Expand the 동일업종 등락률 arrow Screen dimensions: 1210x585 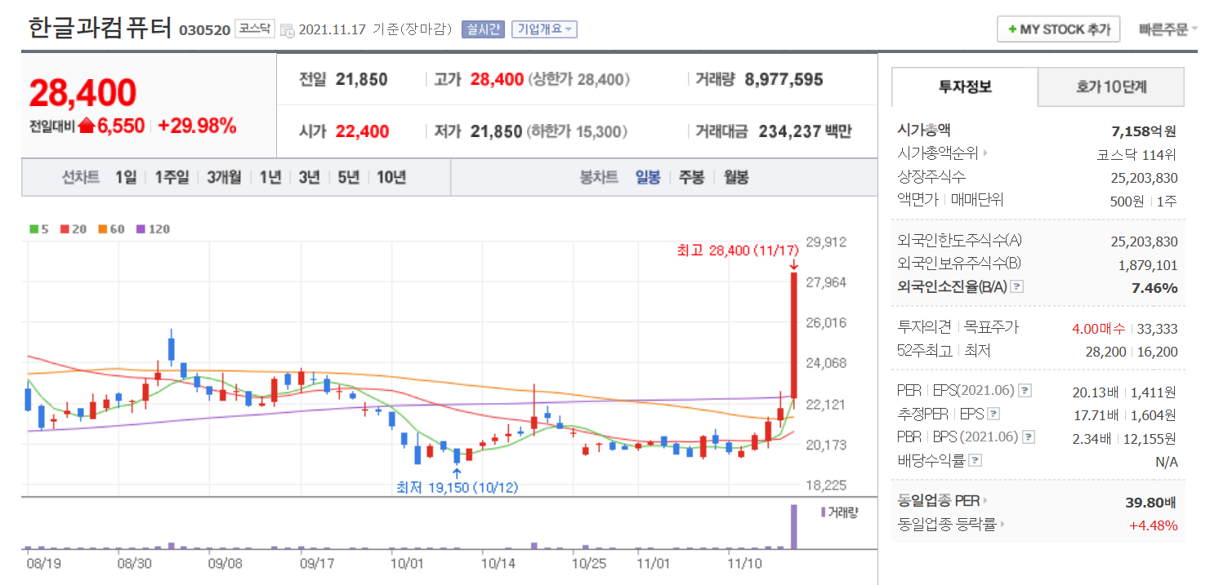tap(1002, 525)
